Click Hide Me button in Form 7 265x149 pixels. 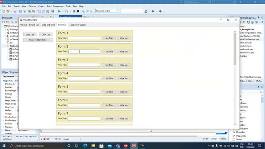click(123, 119)
